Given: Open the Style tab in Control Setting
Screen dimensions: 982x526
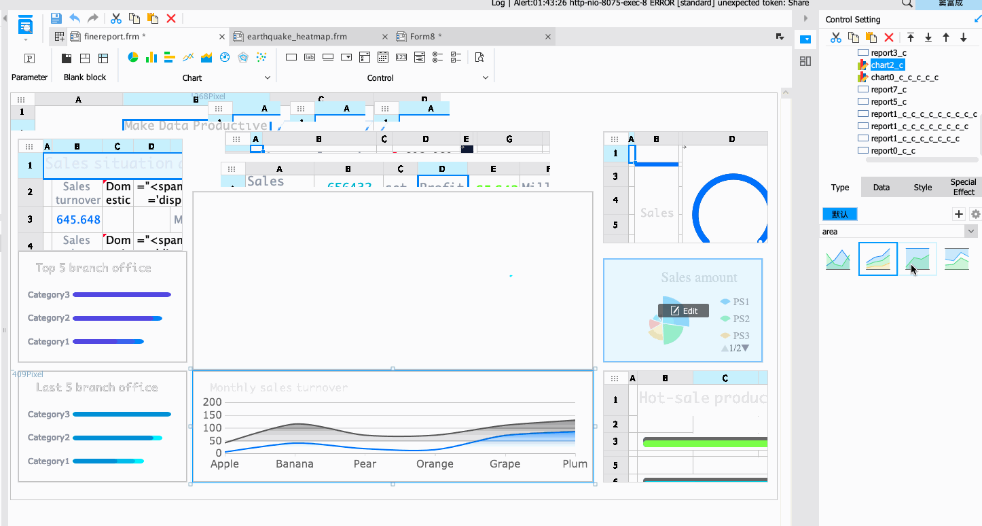Looking at the screenshot, I should (x=923, y=188).
